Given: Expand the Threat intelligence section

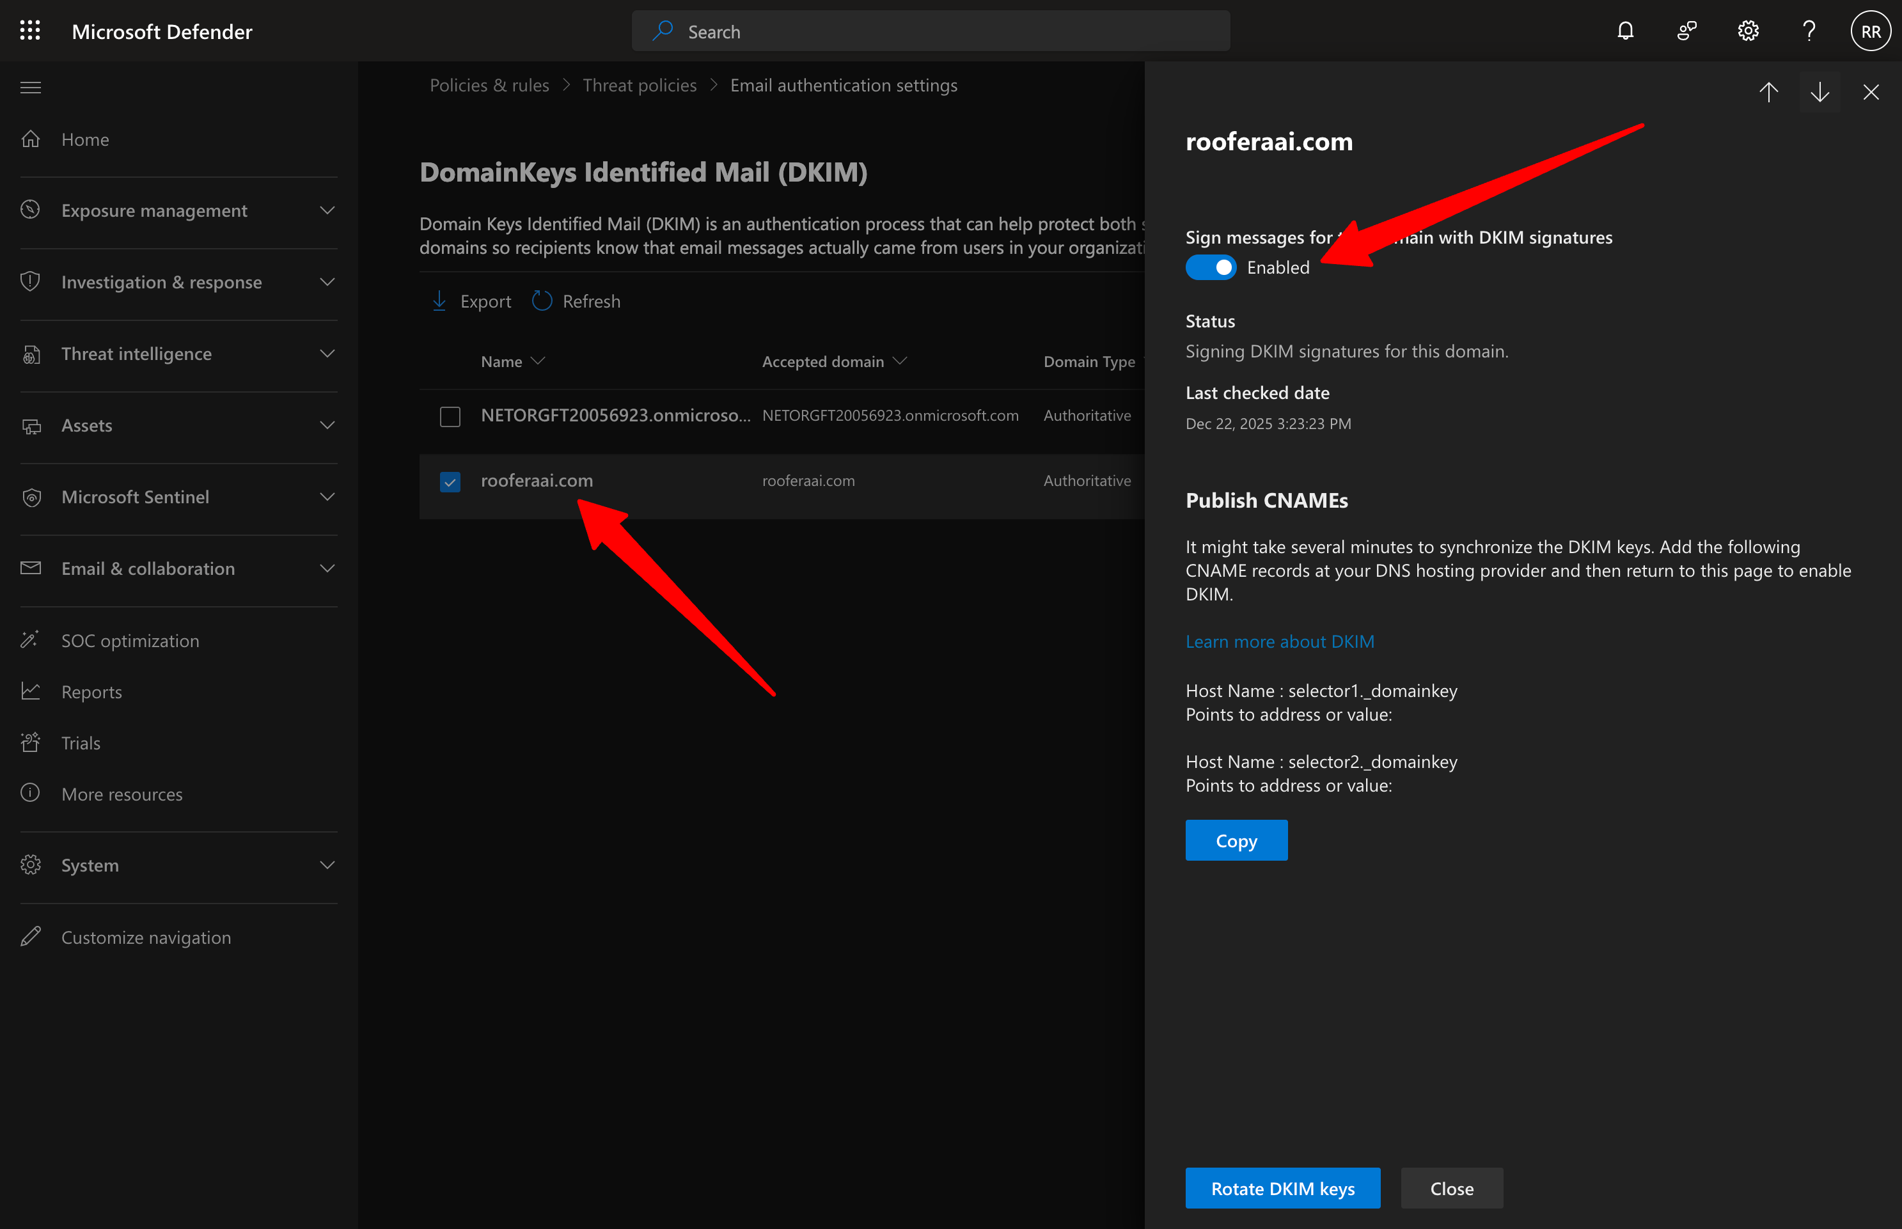Looking at the screenshot, I should [x=136, y=354].
